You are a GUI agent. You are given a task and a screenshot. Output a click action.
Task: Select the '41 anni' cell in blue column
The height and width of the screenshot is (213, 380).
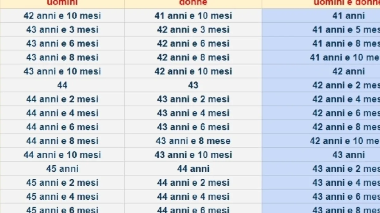348,16
